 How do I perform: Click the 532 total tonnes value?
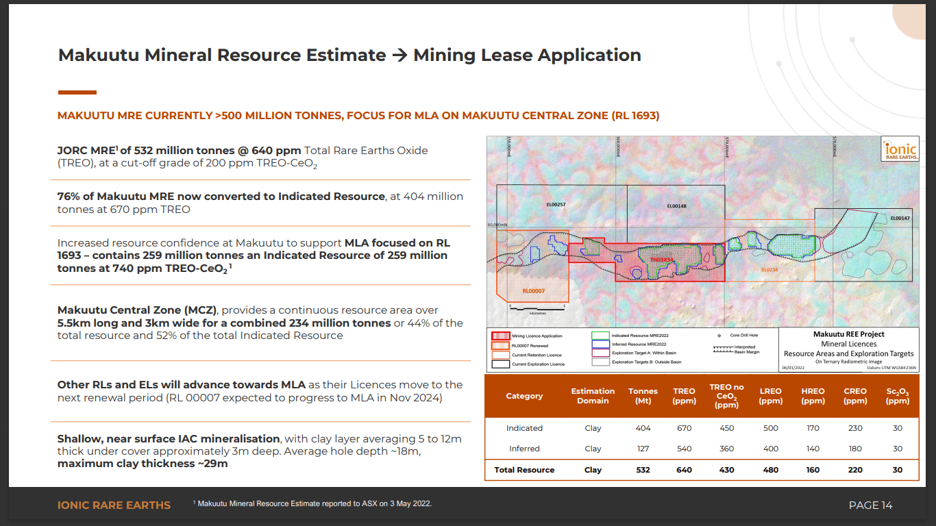pyautogui.click(x=643, y=470)
